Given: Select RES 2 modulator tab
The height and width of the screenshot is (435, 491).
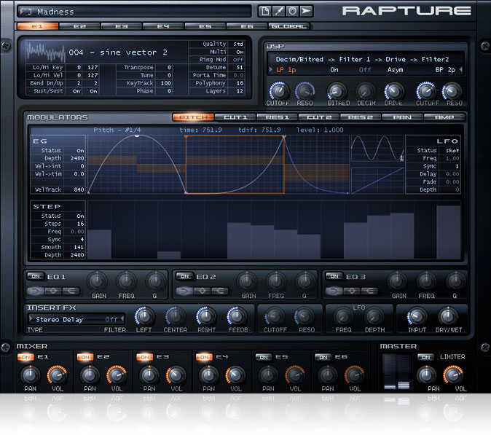Looking at the screenshot, I should [361, 117].
